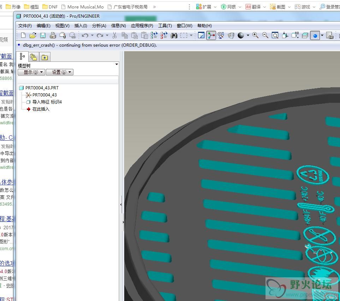
Task: Open the 信息(N) menu
Action: coord(118,25)
